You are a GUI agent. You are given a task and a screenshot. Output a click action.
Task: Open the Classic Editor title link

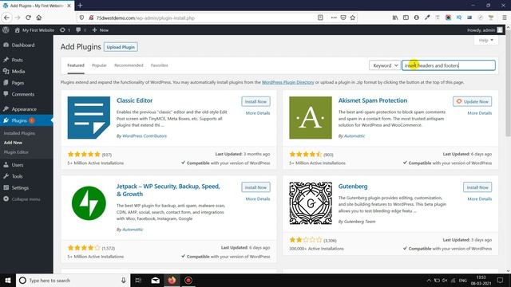click(x=134, y=100)
